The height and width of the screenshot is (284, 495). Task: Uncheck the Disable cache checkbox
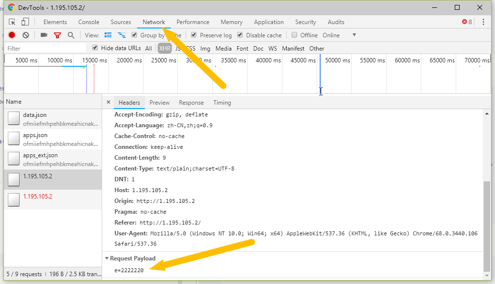[x=240, y=35]
